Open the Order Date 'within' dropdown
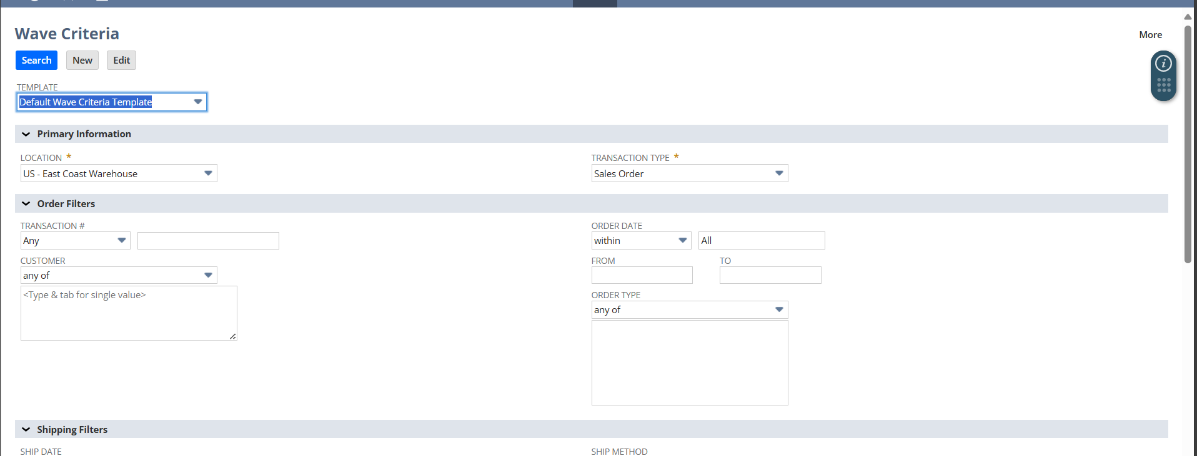Viewport: 1197px width, 456px height. tap(682, 241)
